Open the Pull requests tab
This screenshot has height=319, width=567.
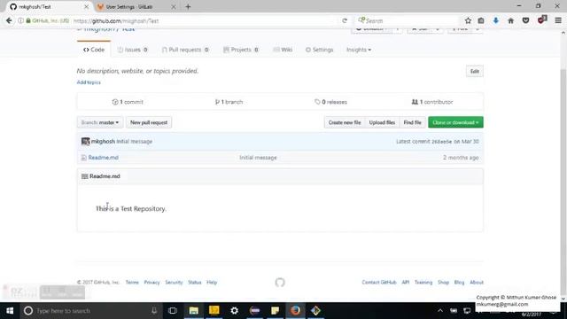coord(185,50)
